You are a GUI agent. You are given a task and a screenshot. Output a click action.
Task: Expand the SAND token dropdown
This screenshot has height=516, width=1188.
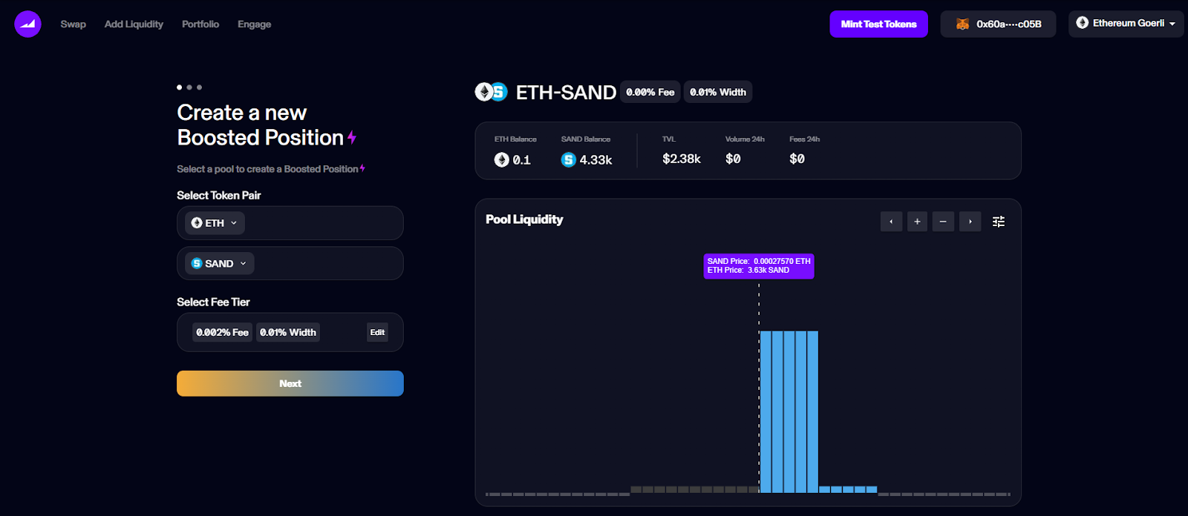coord(219,263)
